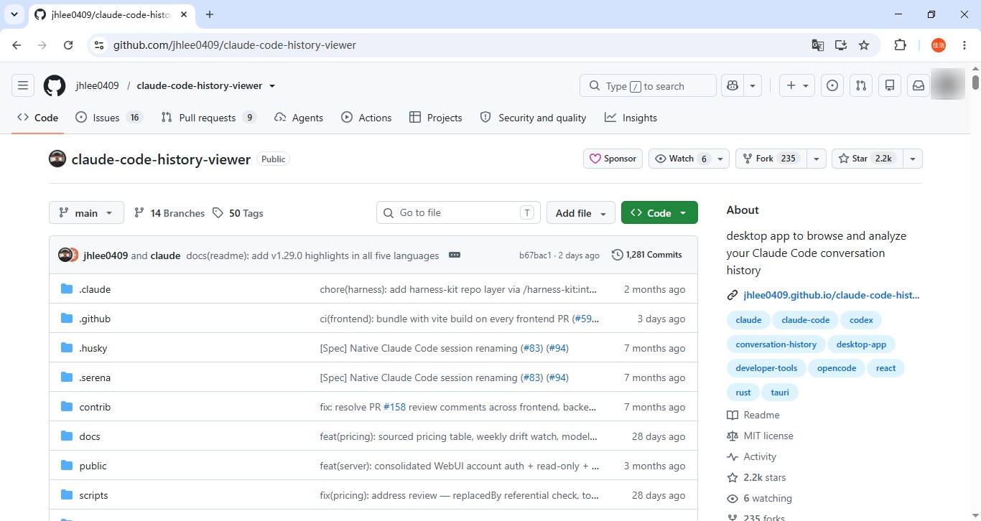Open the browser extensions puzzle icon

coord(901,45)
